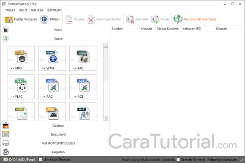Click the Suara music note icon
Image resolution: width=245 pixels, height=163 pixels.
point(5,38)
